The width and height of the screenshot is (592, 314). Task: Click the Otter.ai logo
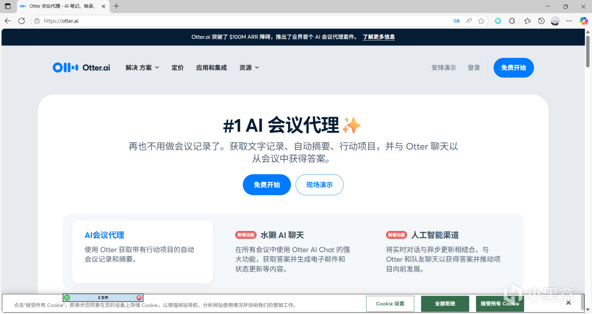pyautogui.click(x=81, y=67)
